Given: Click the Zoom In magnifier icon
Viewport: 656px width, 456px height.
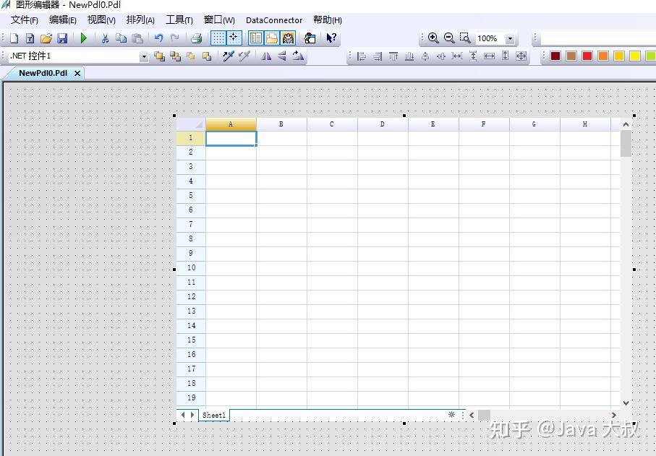Looking at the screenshot, I should (x=433, y=38).
